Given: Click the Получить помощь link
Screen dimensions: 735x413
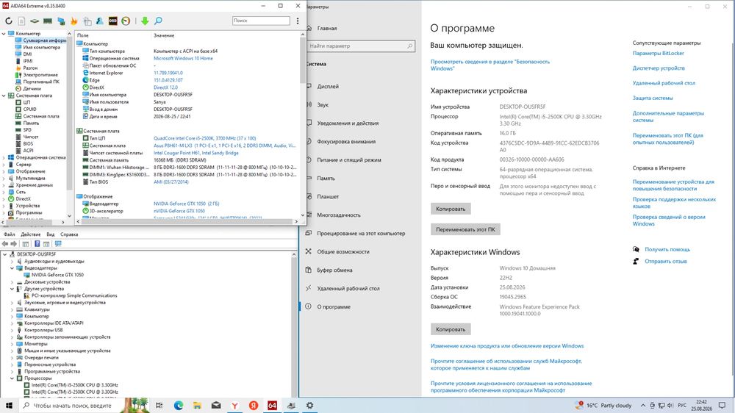Looking at the screenshot, I should (x=667, y=249).
